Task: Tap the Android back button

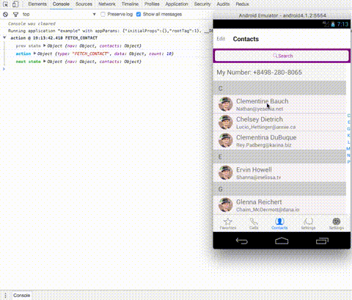Action: (241, 241)
